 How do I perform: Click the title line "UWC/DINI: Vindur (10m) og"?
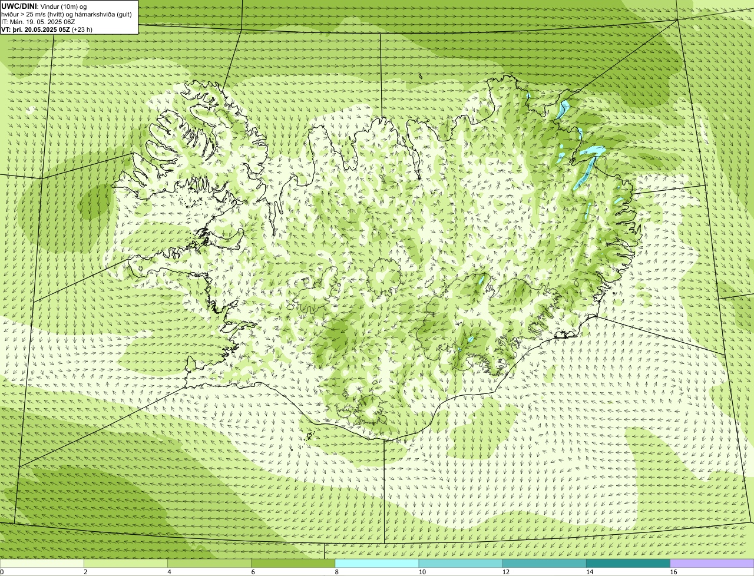pos(44,6)
